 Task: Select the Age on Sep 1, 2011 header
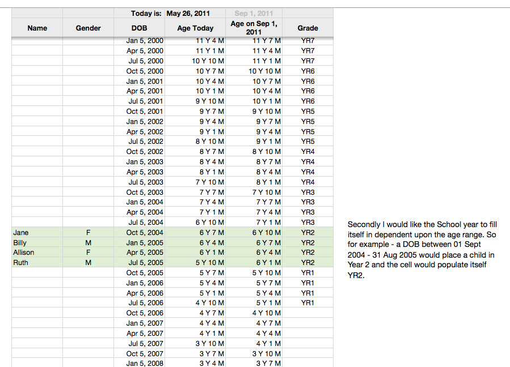254,28
